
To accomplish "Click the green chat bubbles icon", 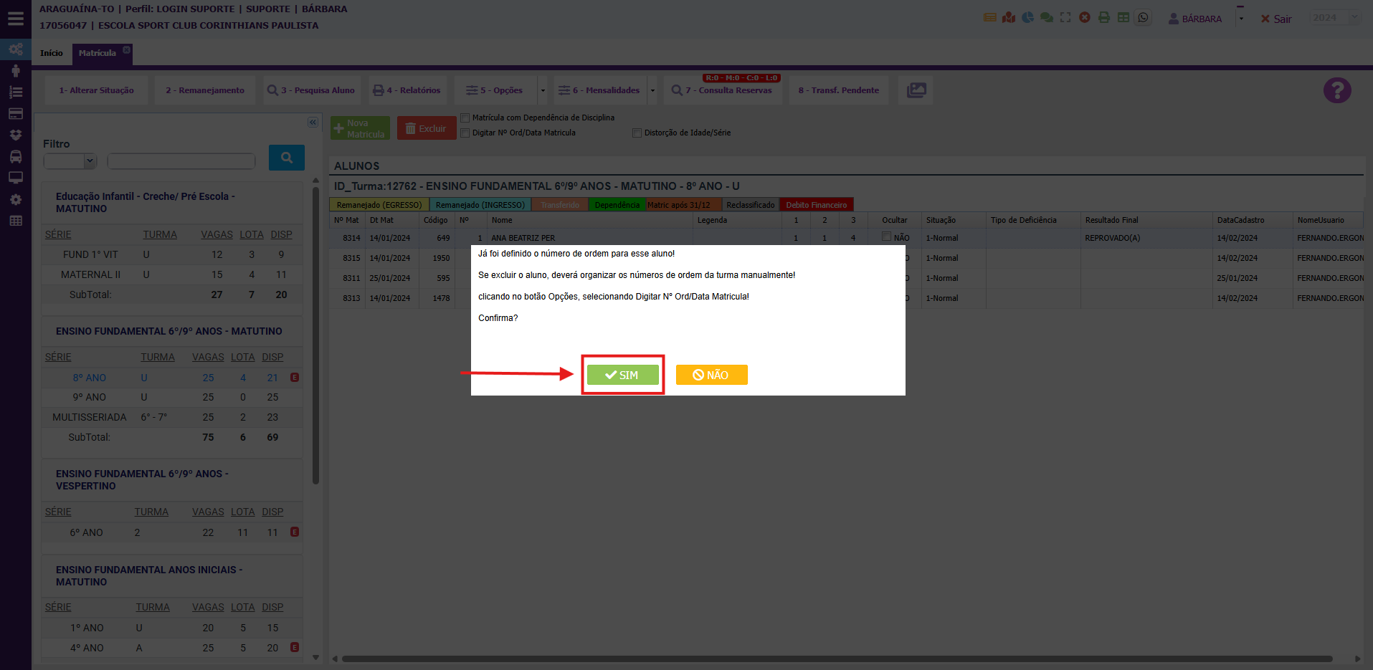I will tap(1047, 18).
